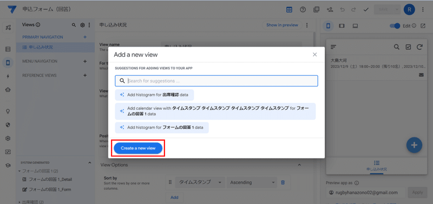Choose Add histogram for 出席確認 data suggestion
This screenshot has width=433, height=204.
tap(154, 95)
